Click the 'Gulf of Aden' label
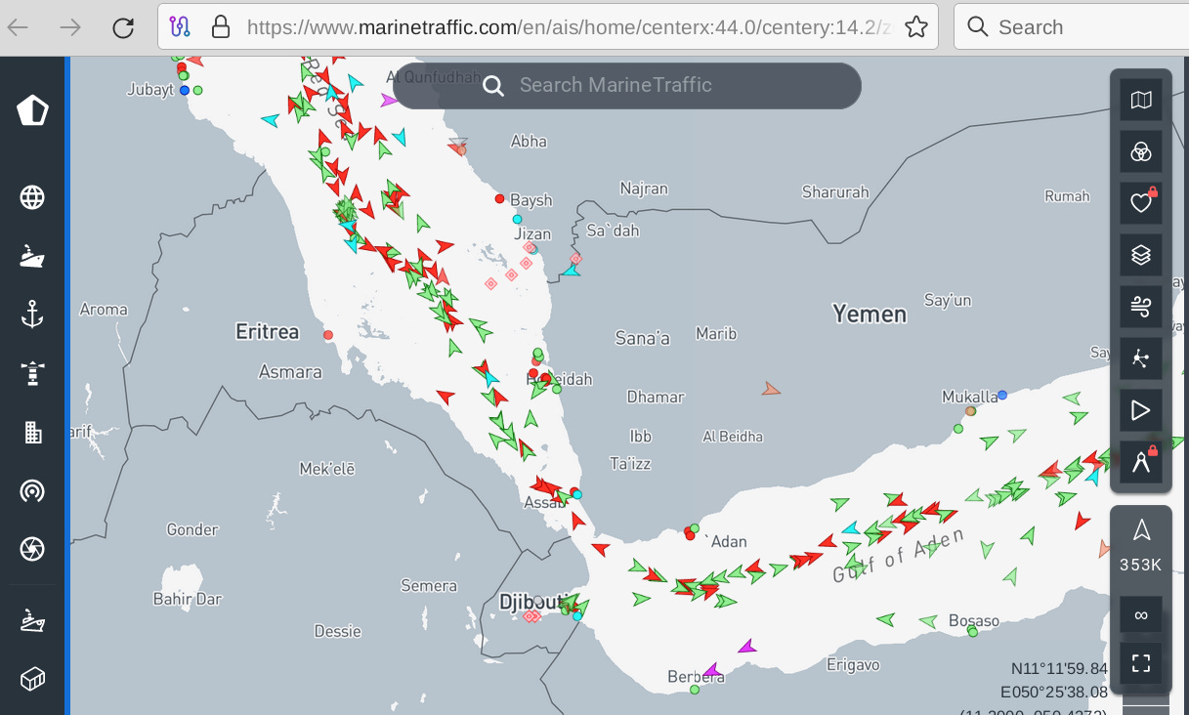 (898, 556)
